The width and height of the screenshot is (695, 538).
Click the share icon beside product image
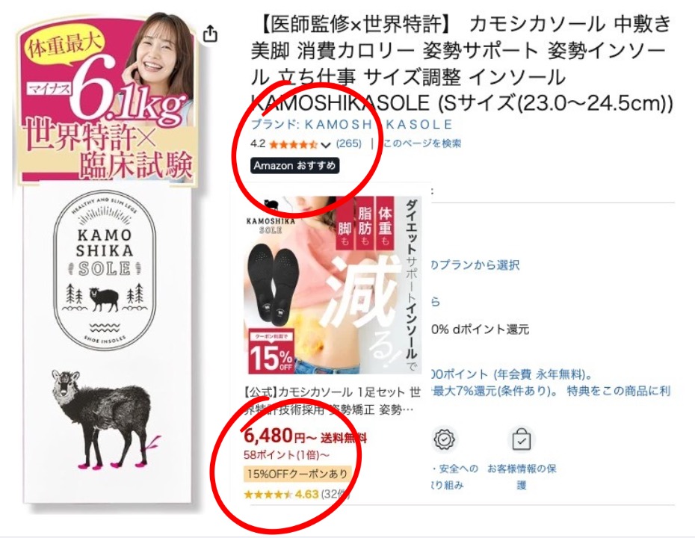(x=210, y=34)
